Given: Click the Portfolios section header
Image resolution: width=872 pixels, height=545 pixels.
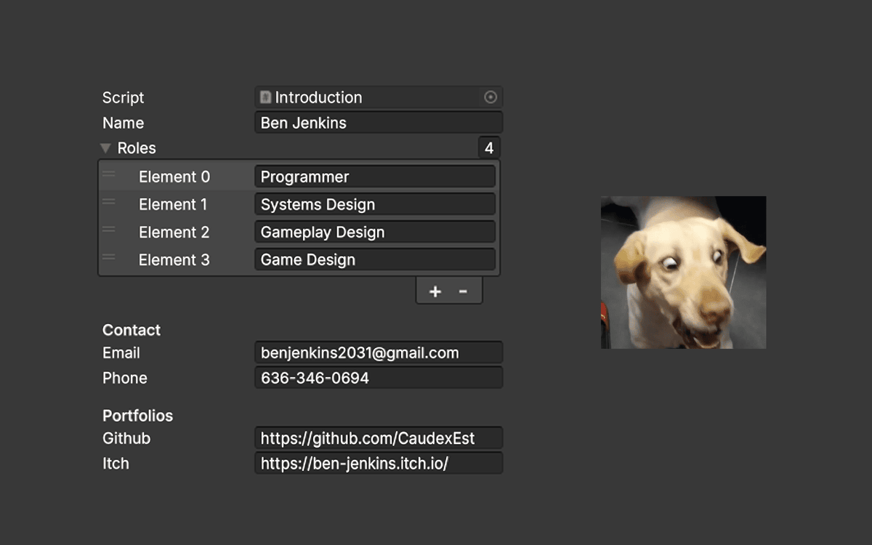Looking at the screenshot, I should [138, 416].
